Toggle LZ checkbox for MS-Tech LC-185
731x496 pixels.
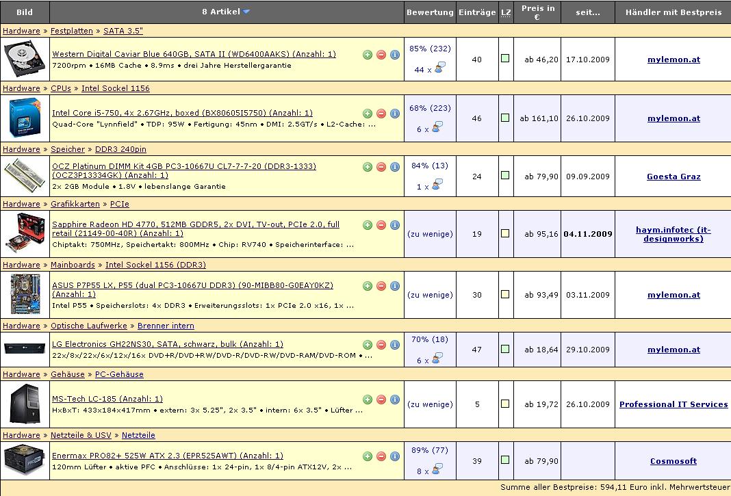505,404
